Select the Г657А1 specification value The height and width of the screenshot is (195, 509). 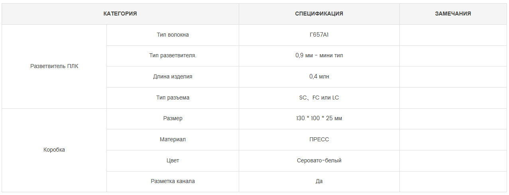[319, 35]
